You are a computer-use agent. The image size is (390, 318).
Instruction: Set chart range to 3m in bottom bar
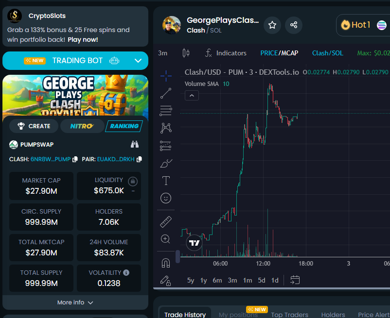click(x=232, y=280)
